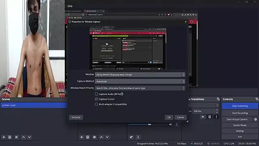Open the Window selection dropdown
The width and height of the screenshot is (259, 146).
[140, 75]
